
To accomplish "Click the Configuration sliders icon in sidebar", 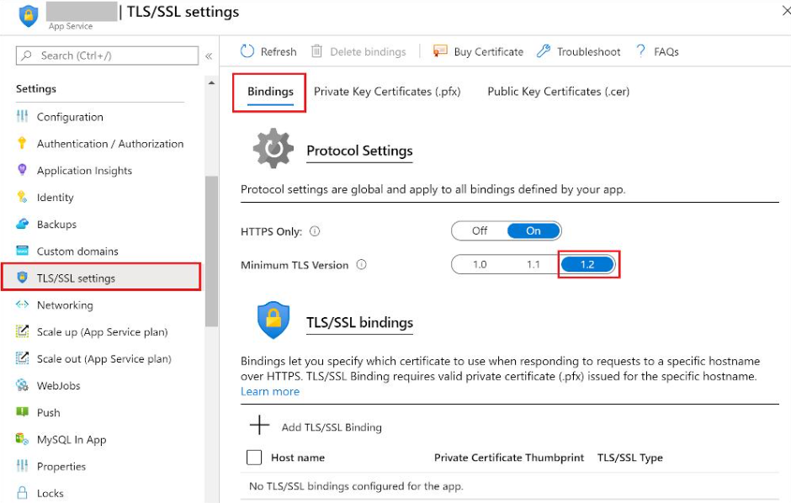I will coord(22,116).
